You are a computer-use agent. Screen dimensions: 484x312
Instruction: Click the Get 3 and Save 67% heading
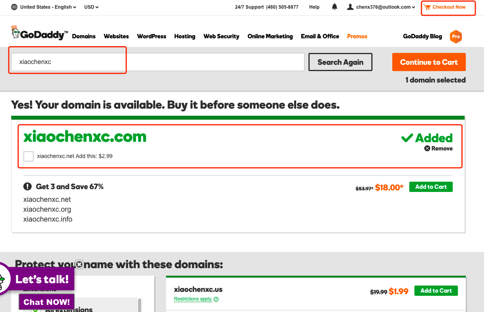click(x=70, y=186)
